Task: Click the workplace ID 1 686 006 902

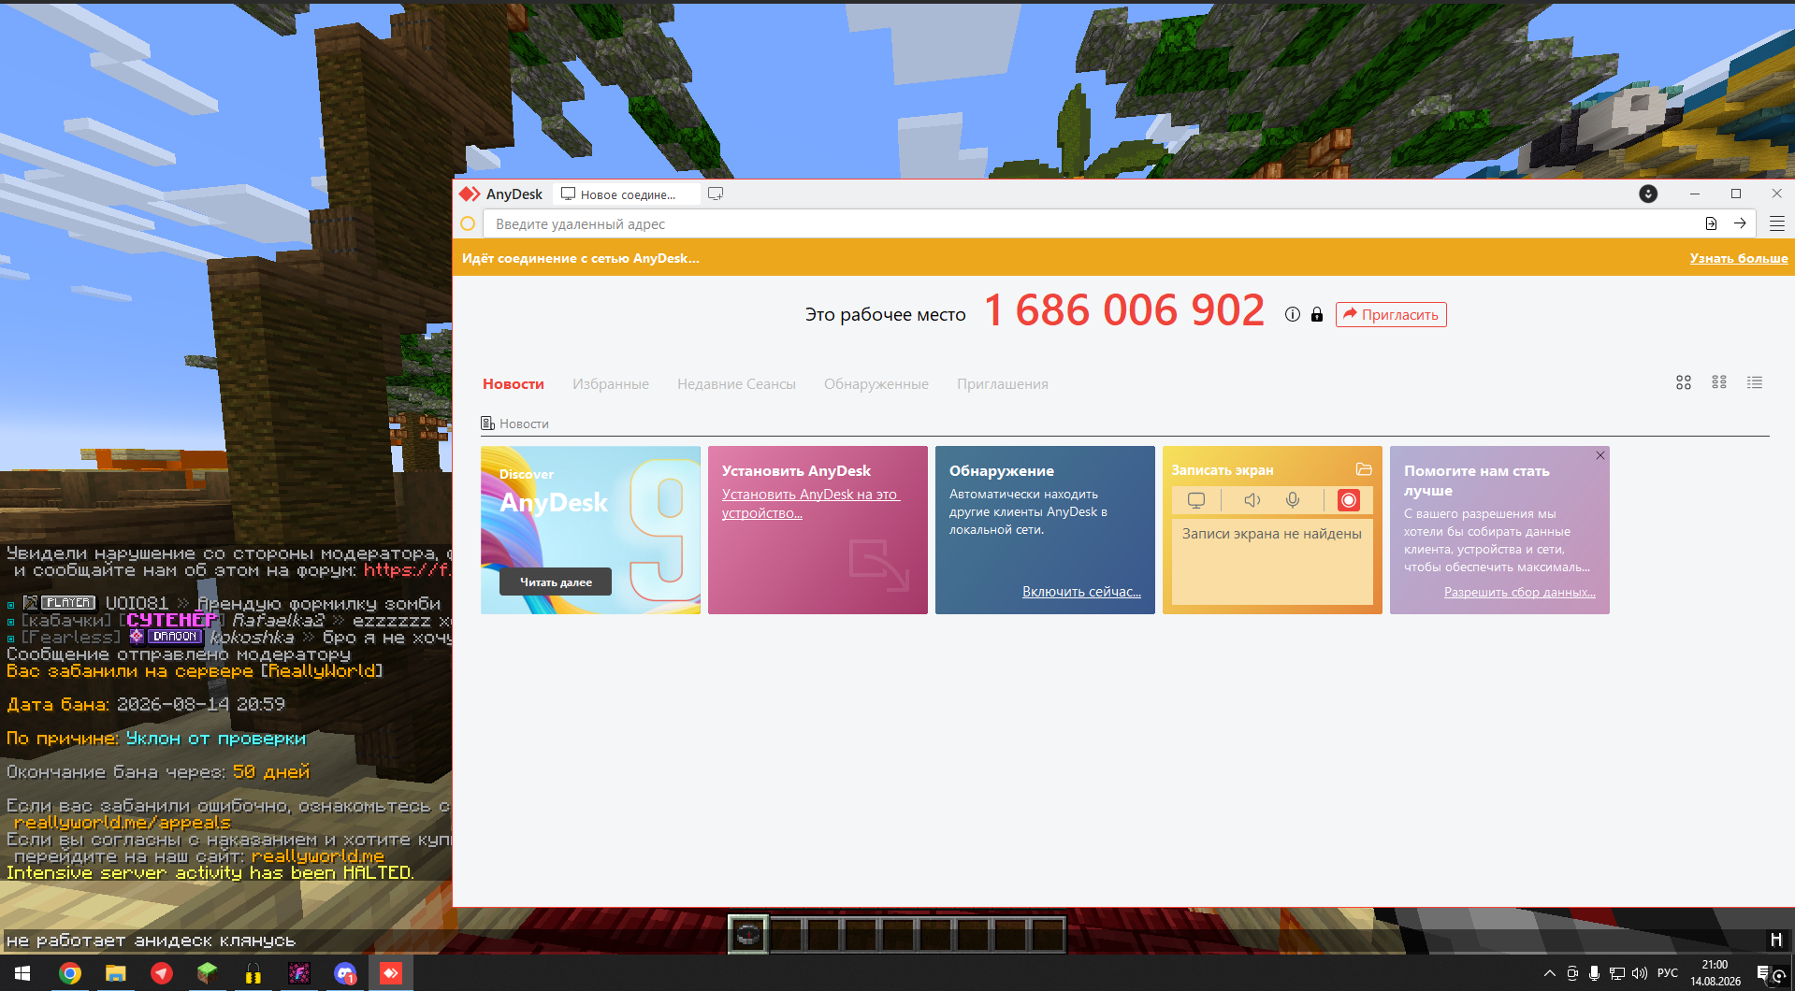Action: pyautogui.click(x=1124, y=310)
